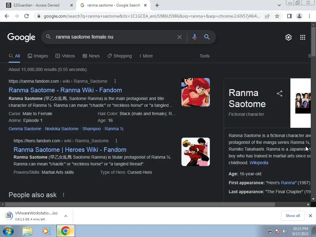Open Windows Explorer from taskbar
Screen dimensions: 316x237
click(27, 231)
